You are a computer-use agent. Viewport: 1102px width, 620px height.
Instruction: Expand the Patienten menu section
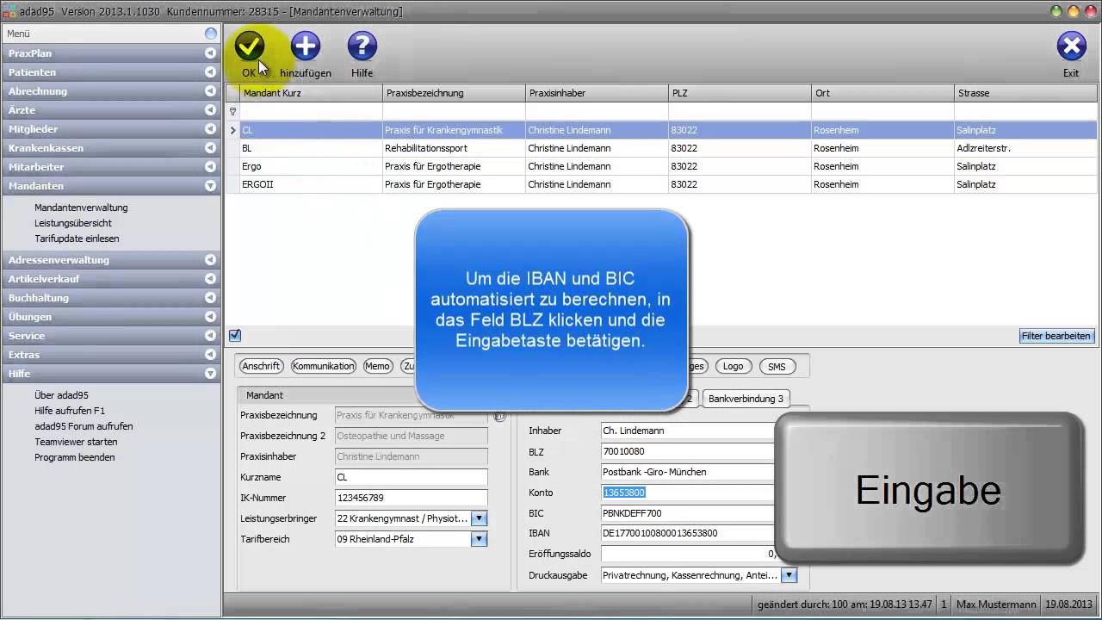pos(210,72)
